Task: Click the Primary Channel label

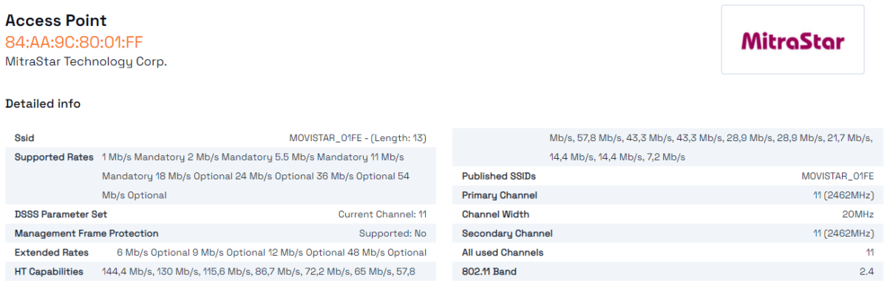Action: point(500,196)
